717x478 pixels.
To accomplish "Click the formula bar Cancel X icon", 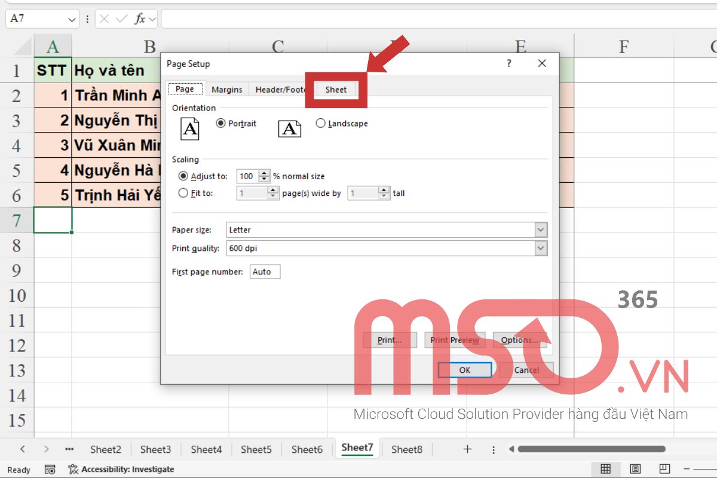I will click(x=105, y=19).
